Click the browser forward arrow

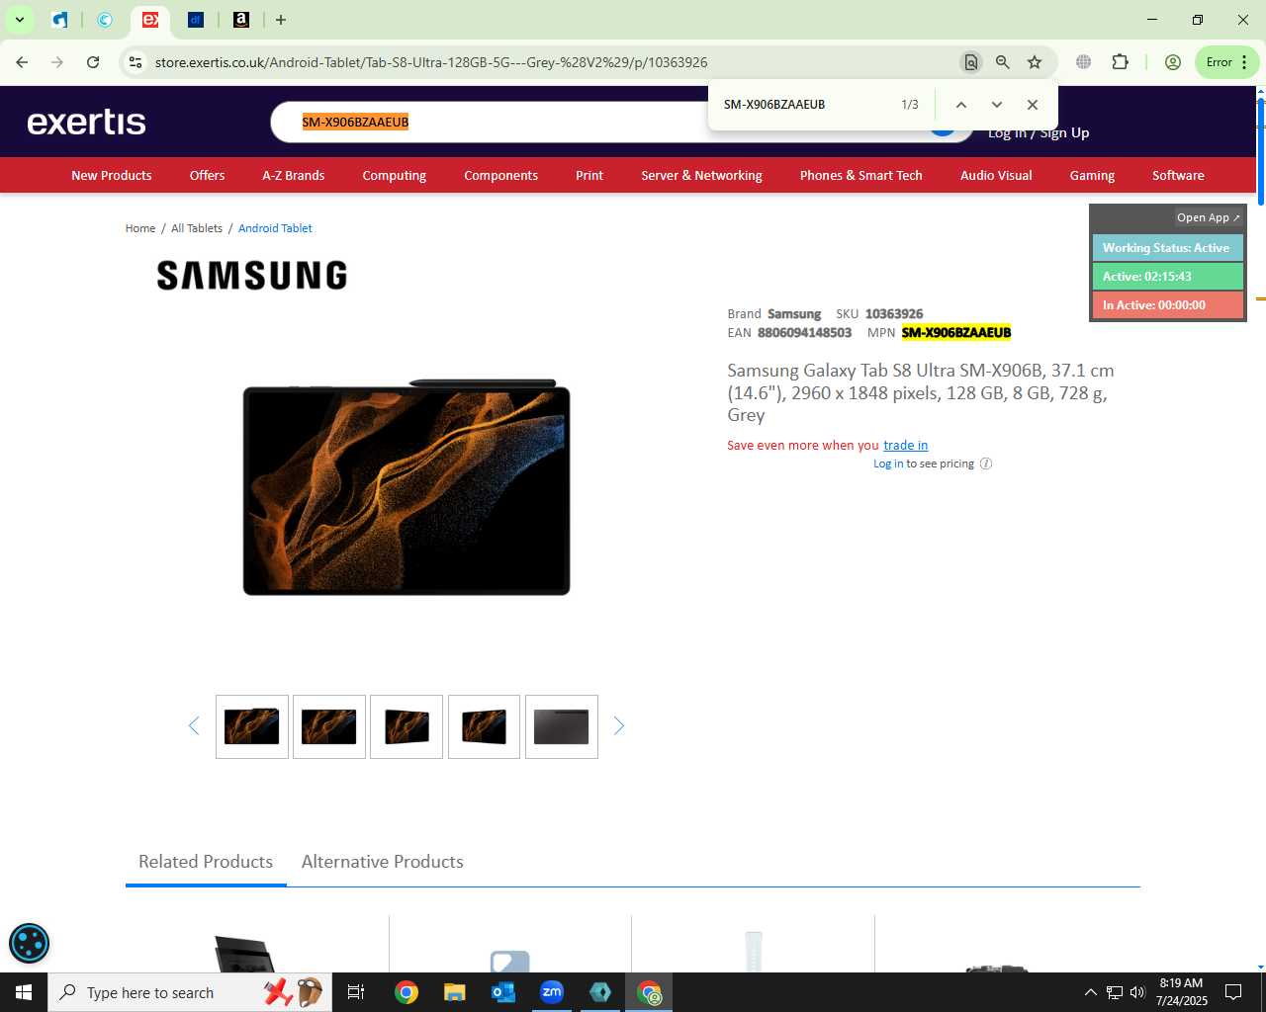(57, 62)
